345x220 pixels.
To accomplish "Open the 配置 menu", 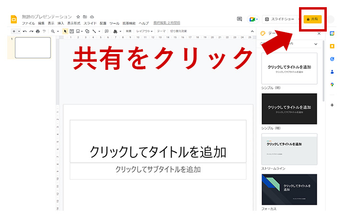I will pos(103,23).
